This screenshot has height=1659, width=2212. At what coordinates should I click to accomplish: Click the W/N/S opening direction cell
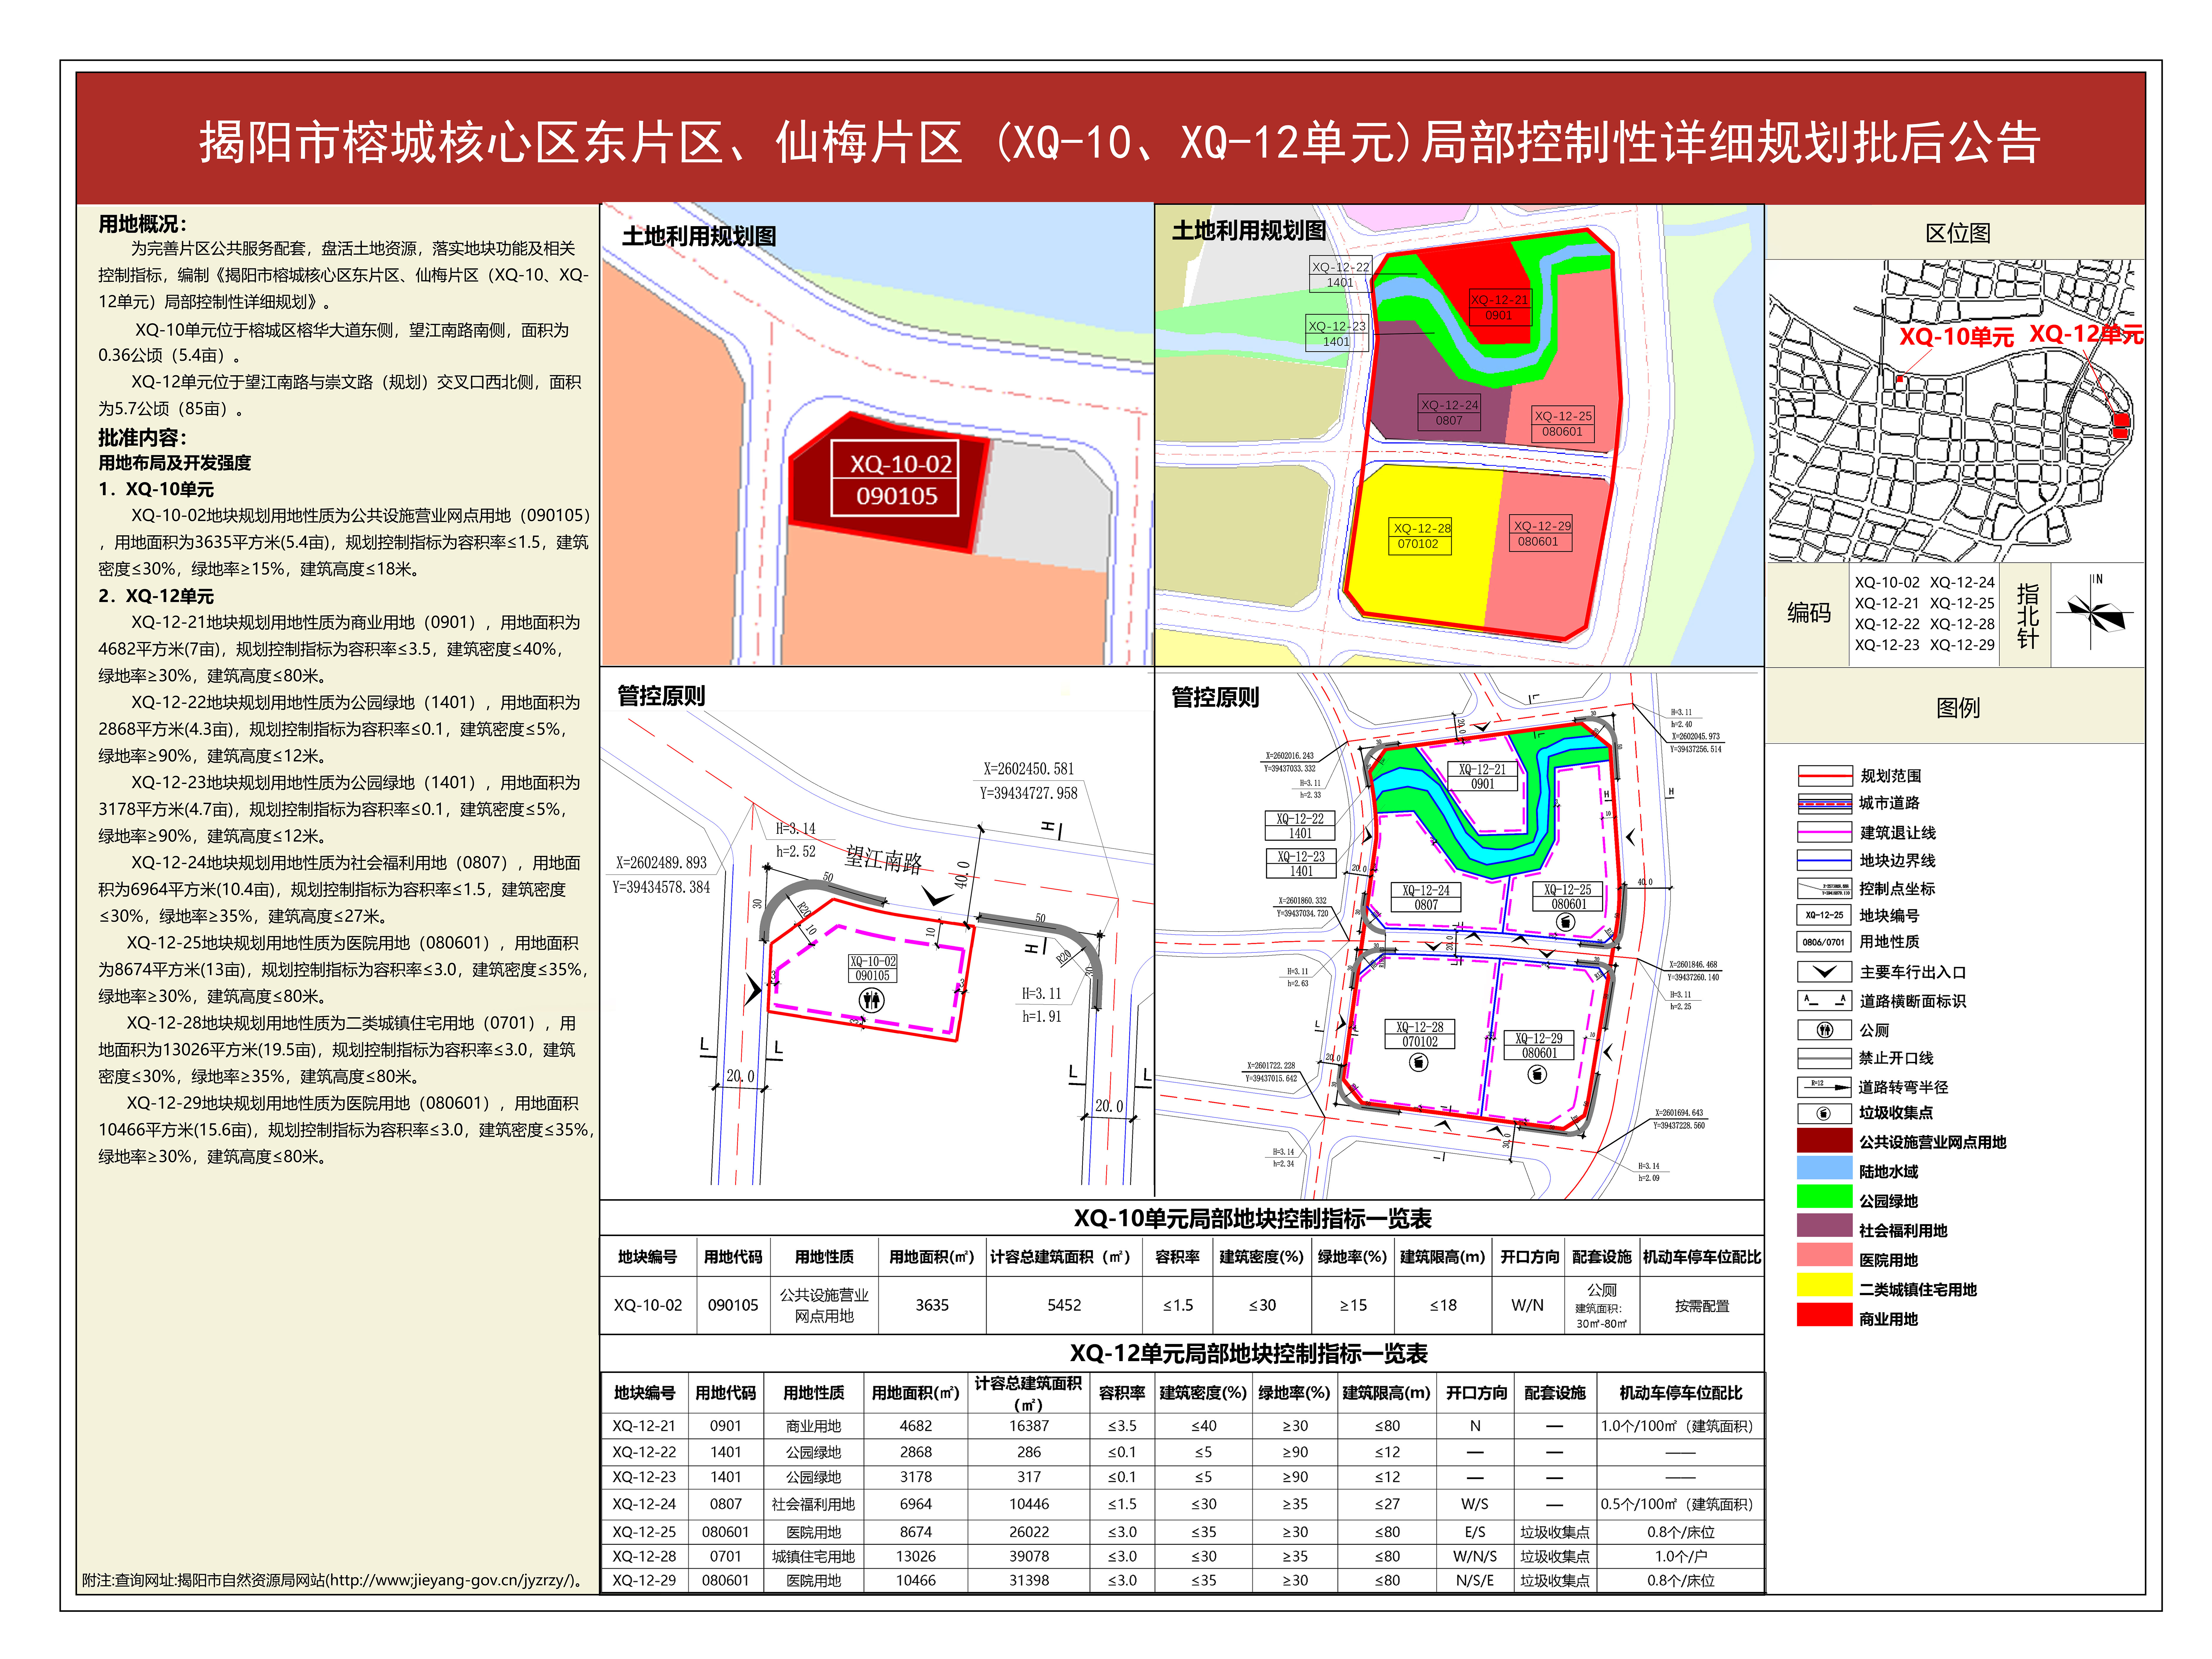(x=1475, y=1556)
